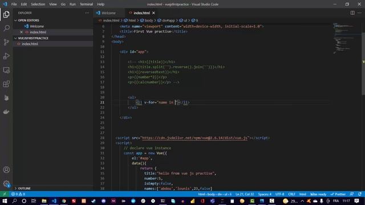Screen dimensions: 365x205
Task: Click the notifications bell in status bar
Action: point(360,194)
